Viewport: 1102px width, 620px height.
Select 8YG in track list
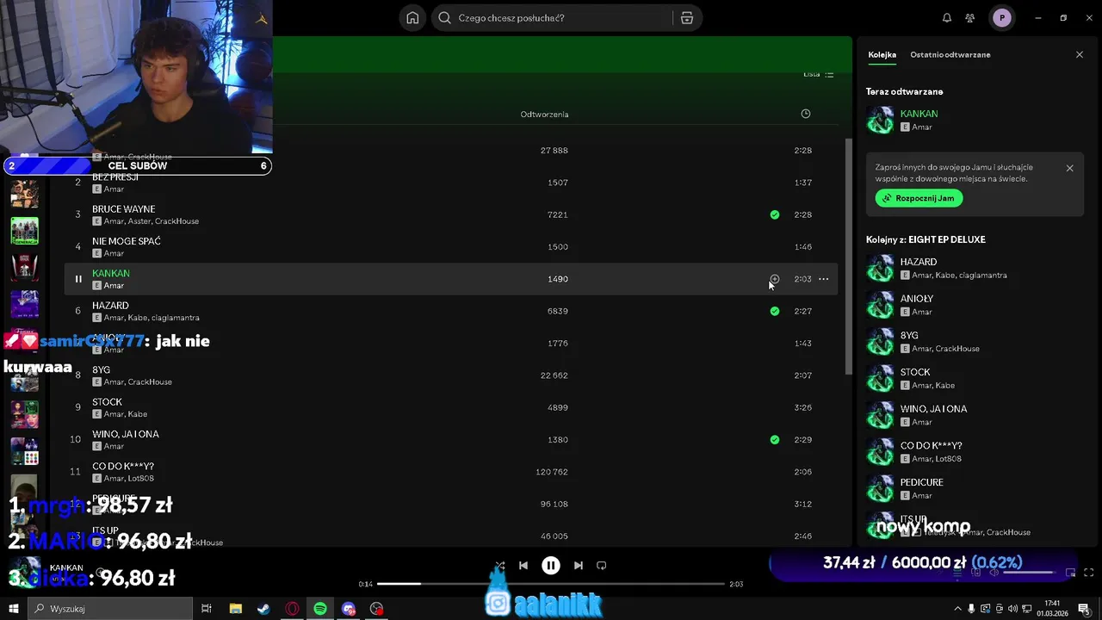[451, 375]
